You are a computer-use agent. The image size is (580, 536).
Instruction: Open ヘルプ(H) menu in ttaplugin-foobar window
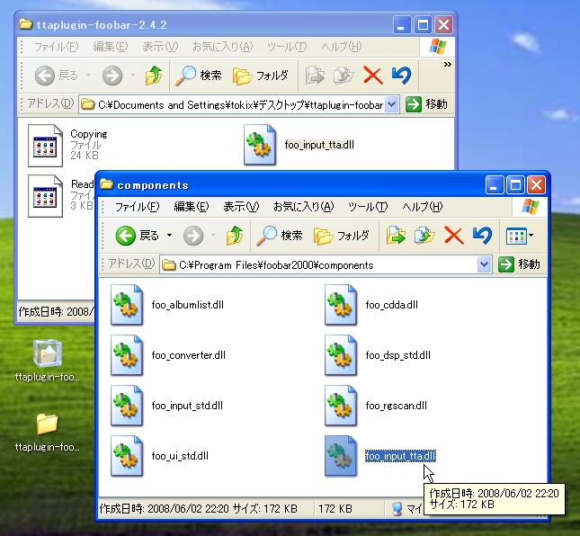pyautogui.click(x=341, y=47)
